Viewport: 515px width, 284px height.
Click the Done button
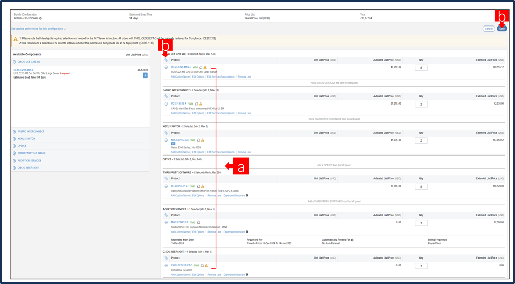pyautogui.click(x=502, y=29)
